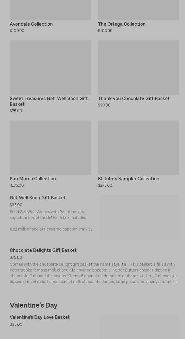Open Thank you Chocolate Gift Basket image
The width and height of the screenshot is (185, 339).
click(x=138, y=68)
